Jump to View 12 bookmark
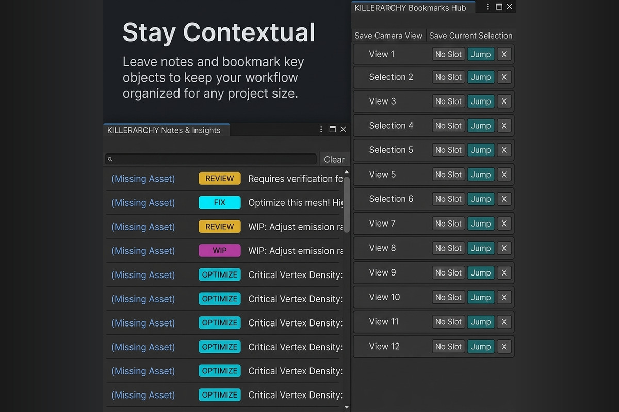619x412 pixels. click(481, 347)
